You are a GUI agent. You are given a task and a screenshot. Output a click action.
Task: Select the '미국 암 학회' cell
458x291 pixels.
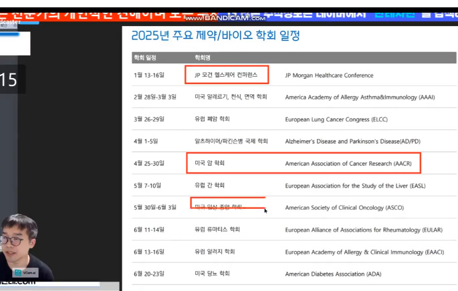pyautogui.click(x=209, y=163)
